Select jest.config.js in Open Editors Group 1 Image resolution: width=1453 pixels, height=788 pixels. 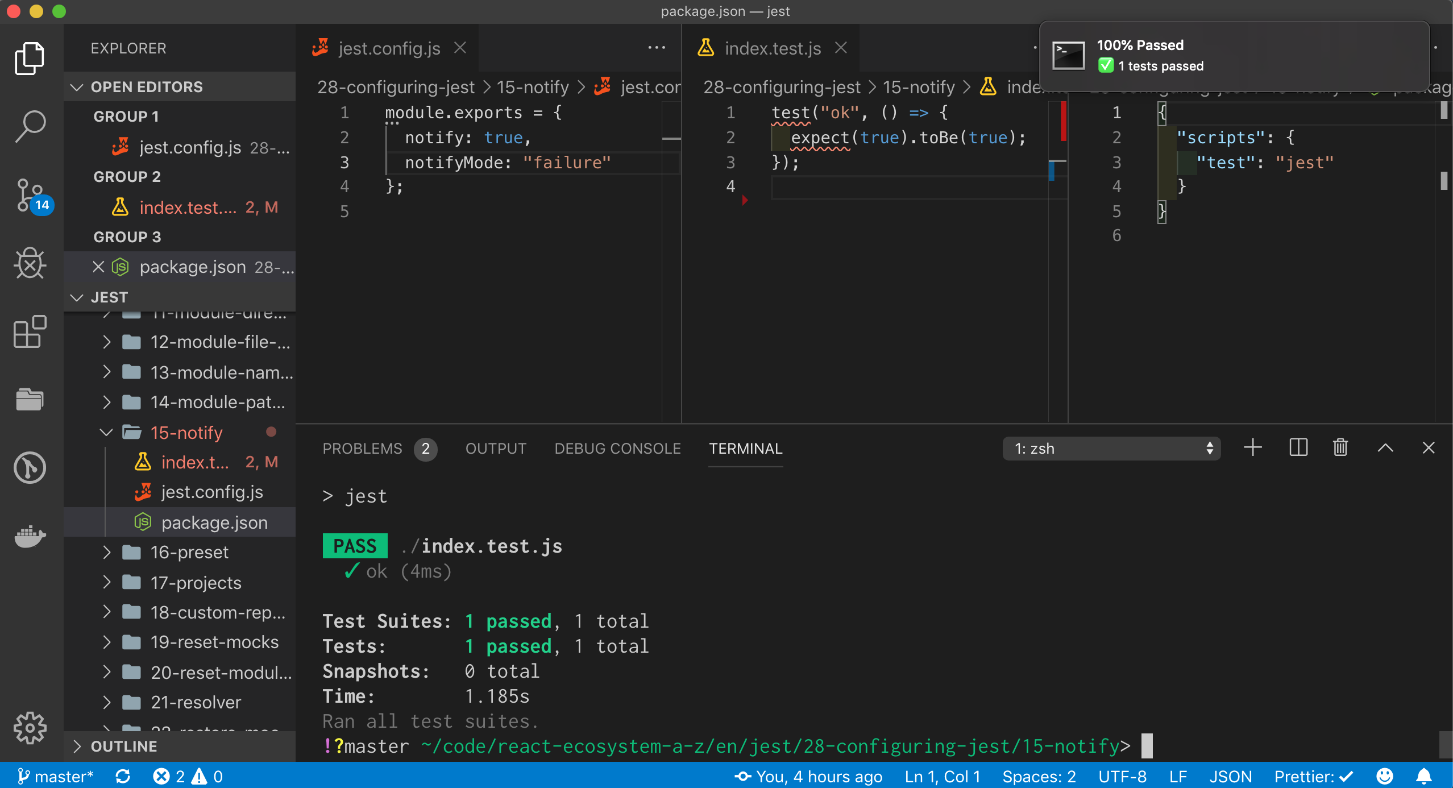click(x=180, y=147)
